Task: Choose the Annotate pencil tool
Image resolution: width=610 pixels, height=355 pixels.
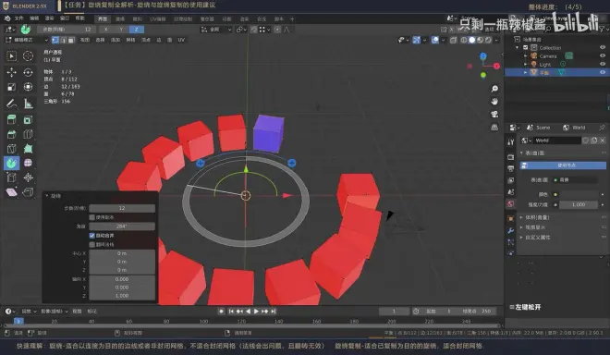Action: click(12, 104)
